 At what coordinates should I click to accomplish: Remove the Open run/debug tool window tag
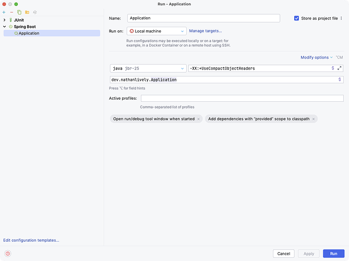tap(198, 119)
